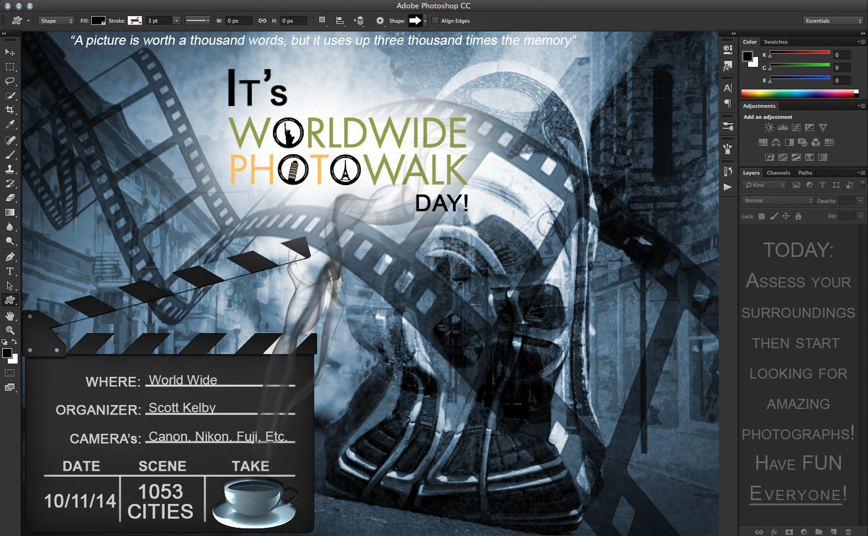Open shape geometry gear options
868x536 pixels.
(x=380, y=20)
